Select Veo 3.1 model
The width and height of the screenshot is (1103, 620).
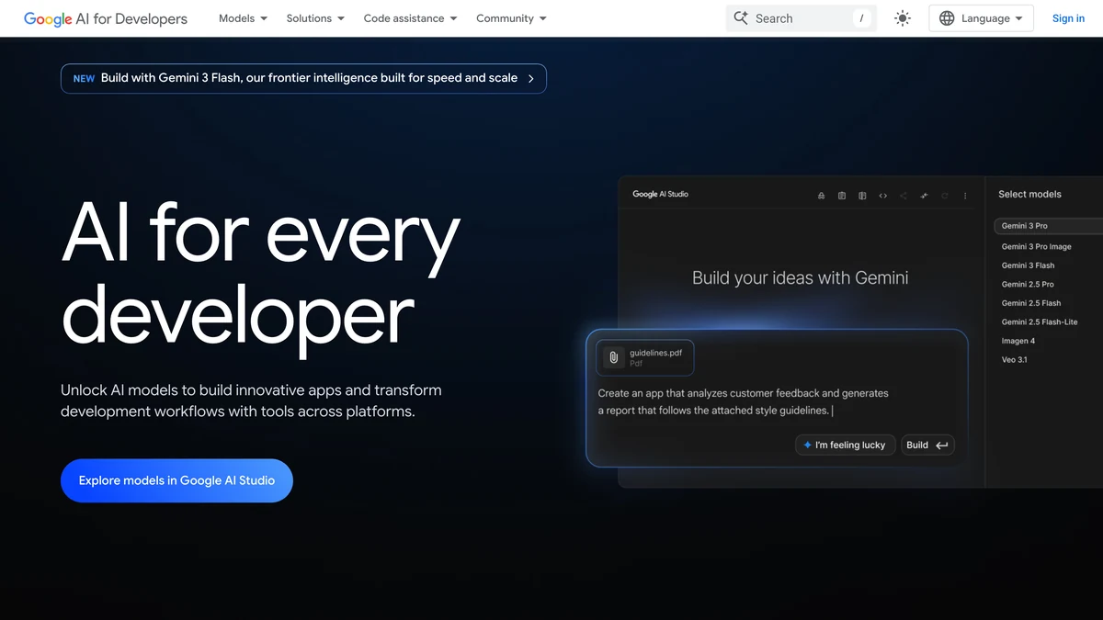pos(1014,360)
